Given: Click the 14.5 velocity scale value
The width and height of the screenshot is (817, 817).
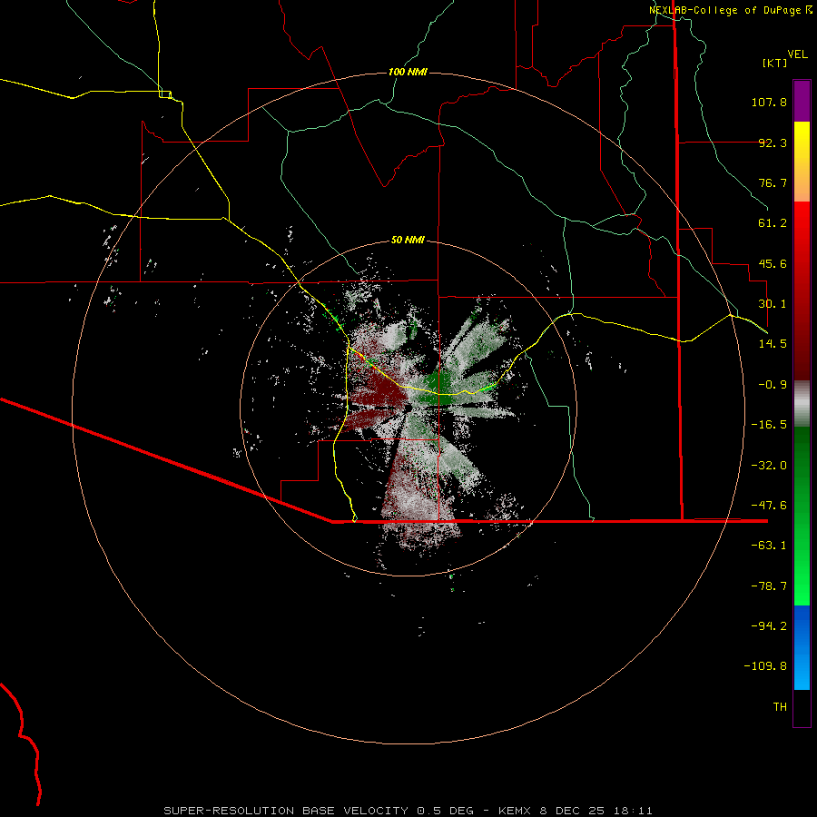Looking at the screenshot, I should 773,344.
